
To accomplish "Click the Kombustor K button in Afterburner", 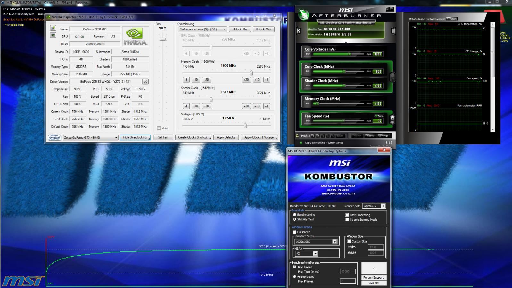I will click(299, 31).
